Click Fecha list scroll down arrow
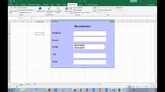 pos(105,48)
